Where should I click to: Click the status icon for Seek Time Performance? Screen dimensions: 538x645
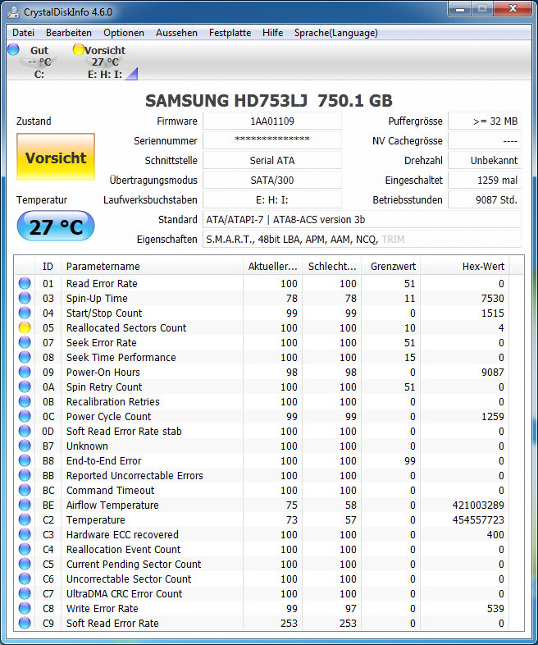coord(25,357)
